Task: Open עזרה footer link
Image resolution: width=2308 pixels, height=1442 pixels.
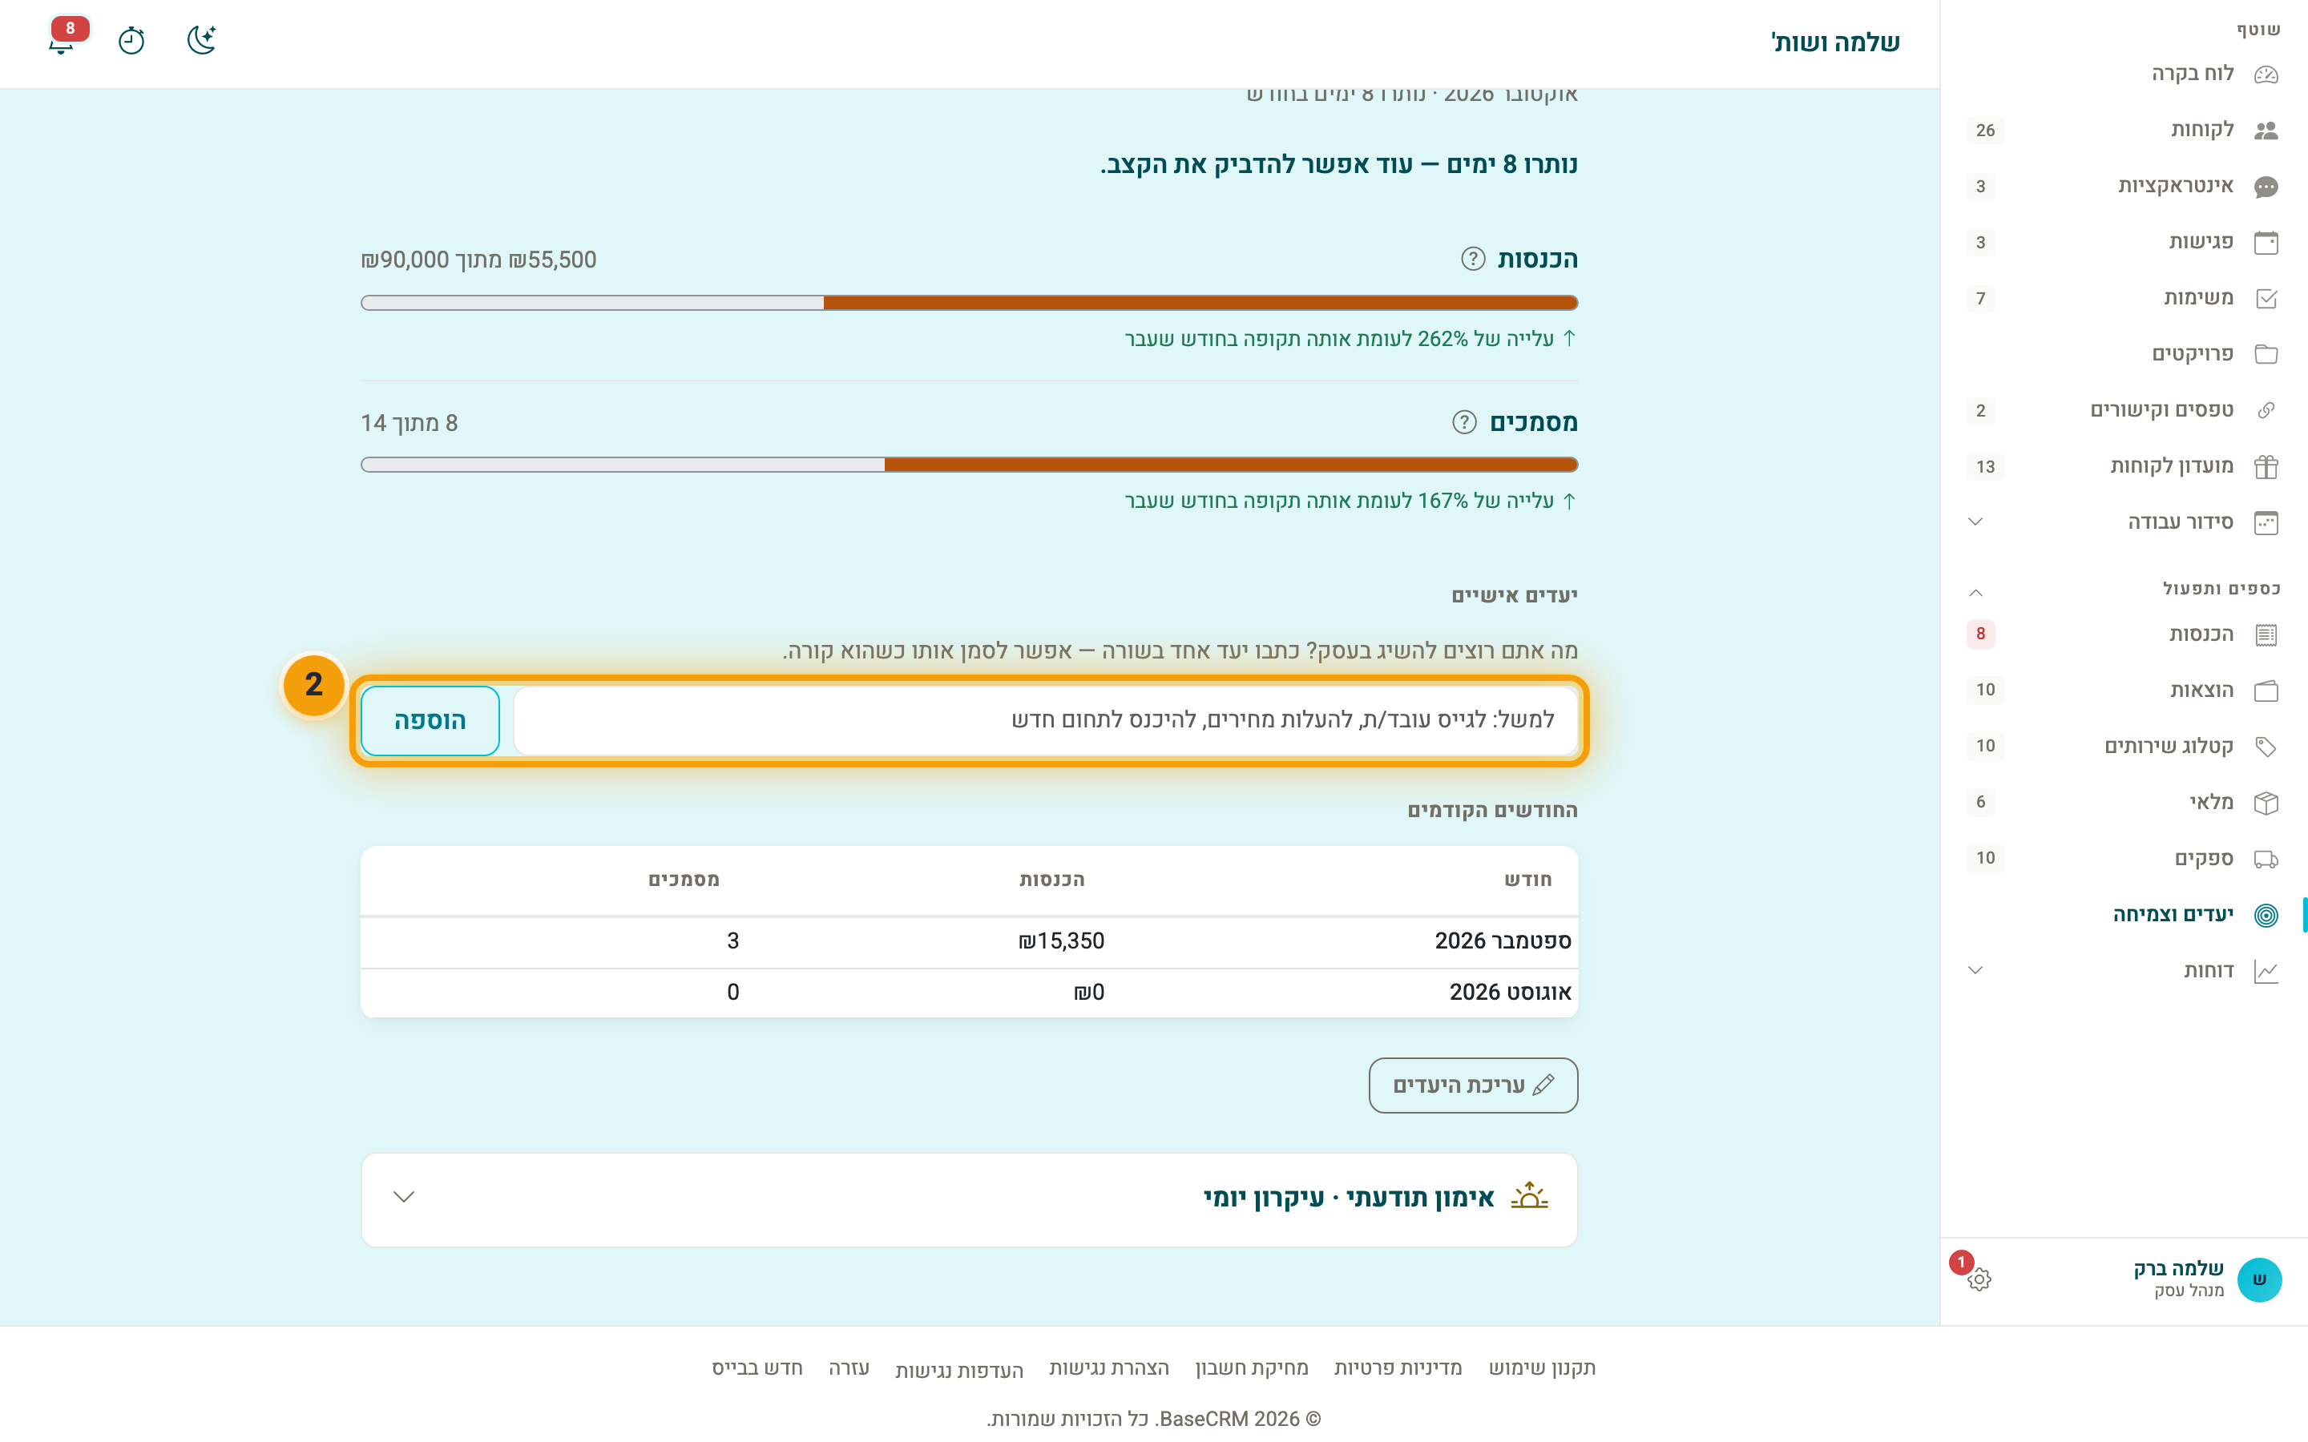Action: point(849,1367)
